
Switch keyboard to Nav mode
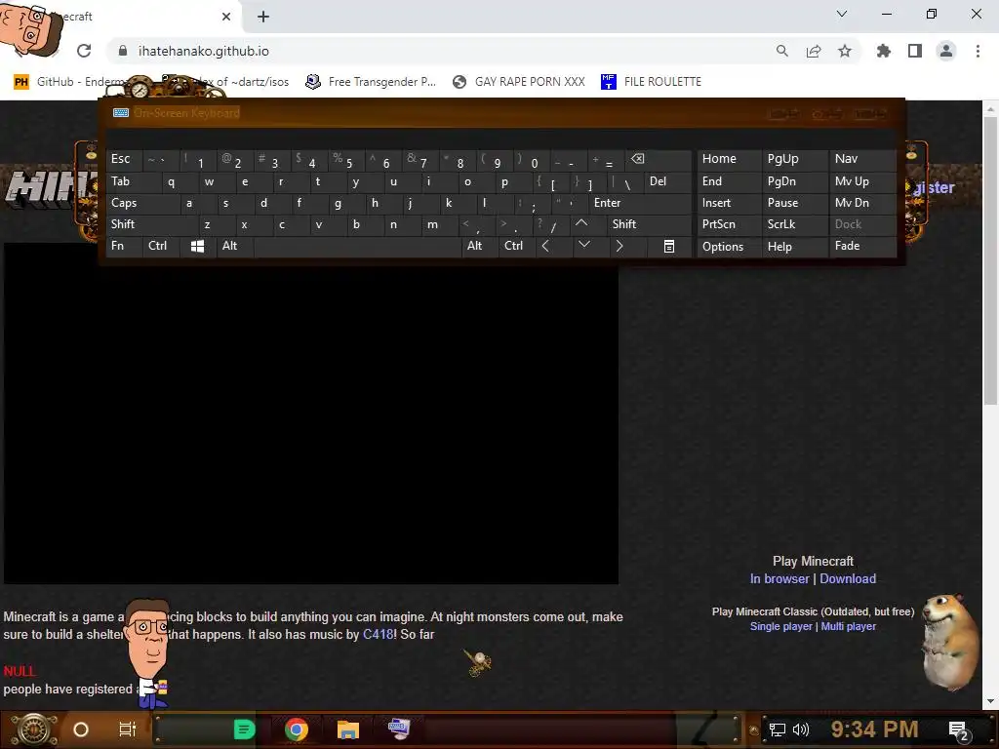[862, 159]
